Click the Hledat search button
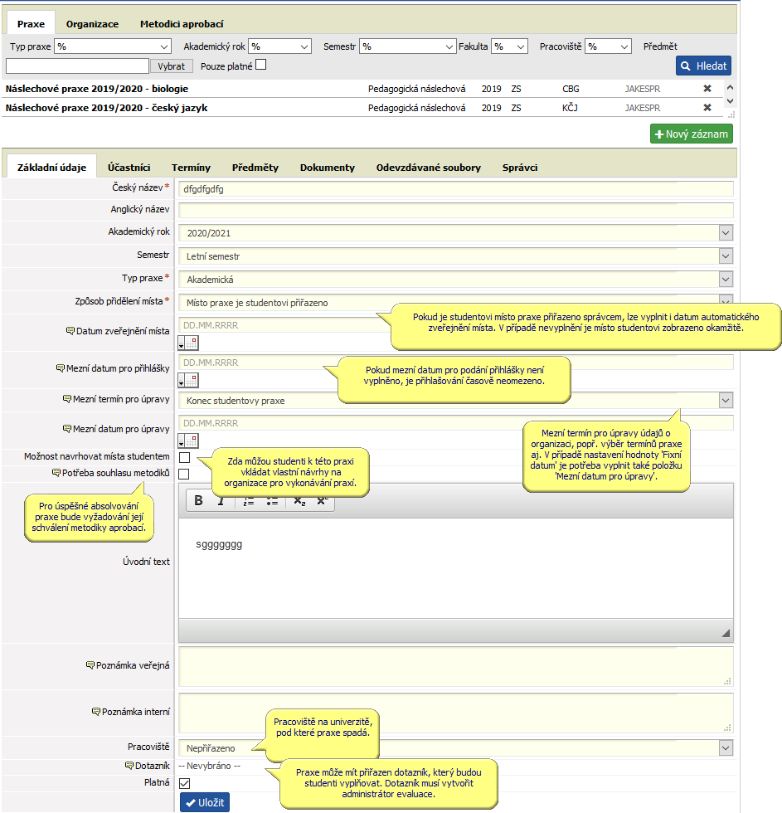782x813 pixels. [703, 66]
